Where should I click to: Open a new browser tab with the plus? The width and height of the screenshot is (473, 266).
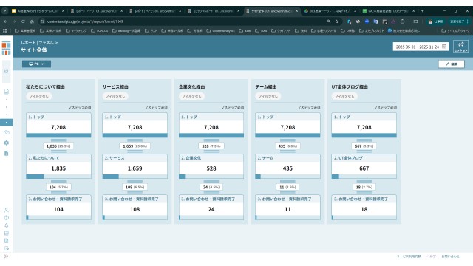[x=422, y=11]
